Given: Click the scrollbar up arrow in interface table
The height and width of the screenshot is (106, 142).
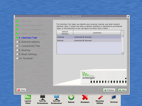Looking at the screenshot, I should pos(123,36).
